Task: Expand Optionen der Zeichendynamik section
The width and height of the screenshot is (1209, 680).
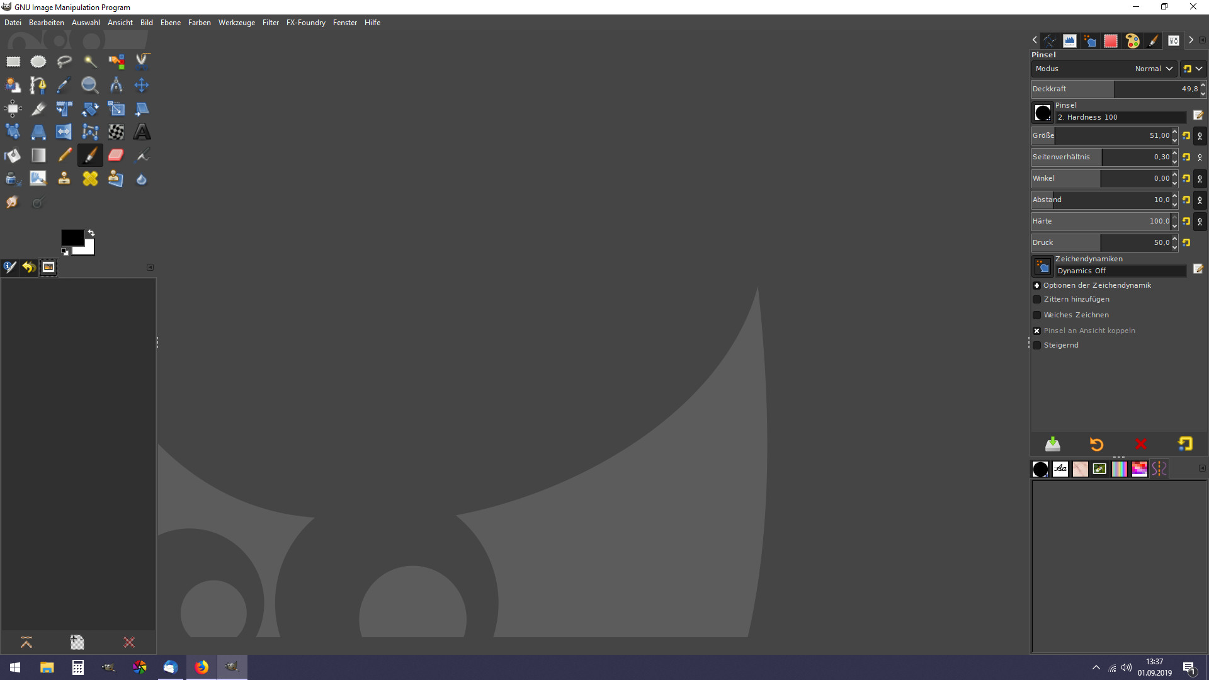Action: coord(1037,286)
